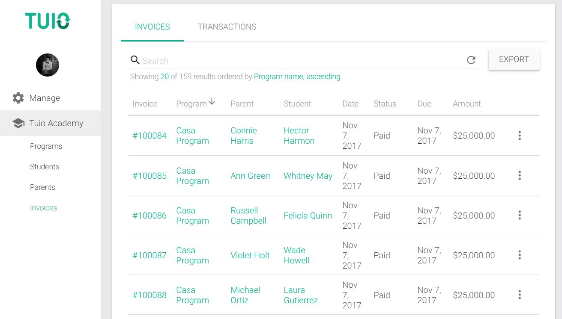Change the results count of 20
The height and width of the screenshot is (319, 562).
pos(164,77)
